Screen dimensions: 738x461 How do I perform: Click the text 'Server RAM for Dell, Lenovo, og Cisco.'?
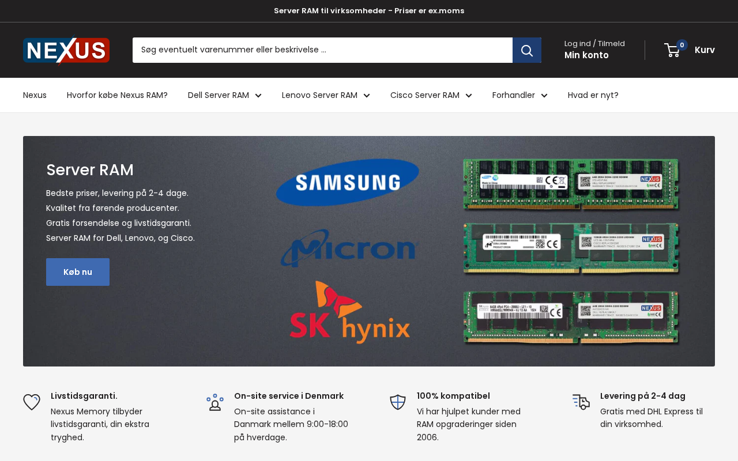click(121, 238)
